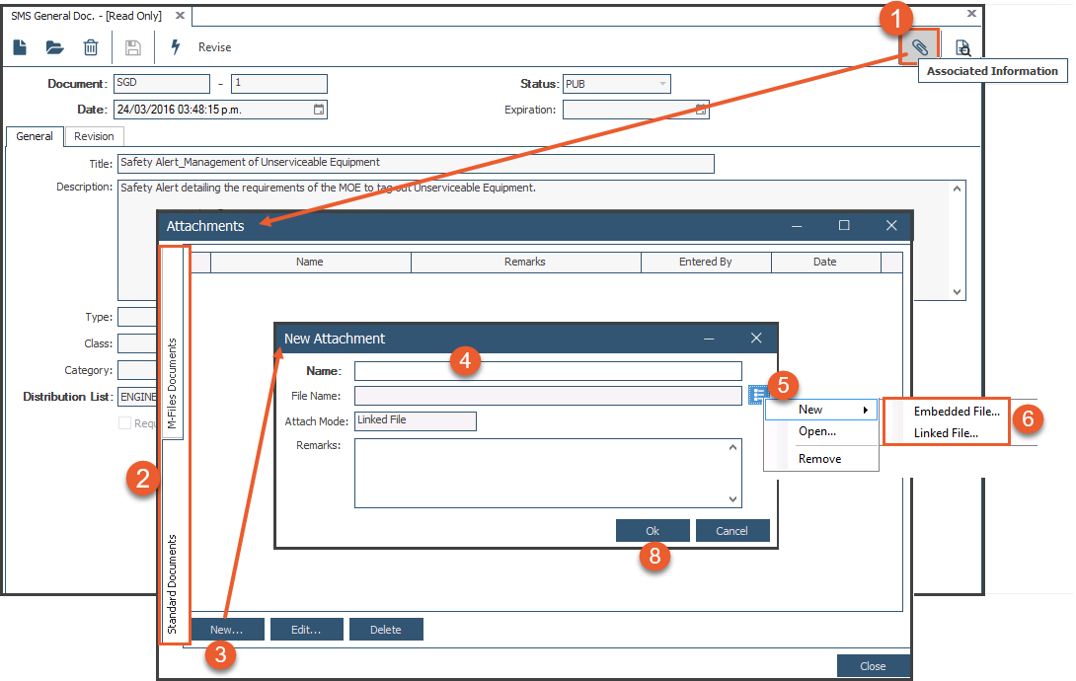1076x681 pixels.
Task: Click the Remarks text area
Action: click(548, 473)
